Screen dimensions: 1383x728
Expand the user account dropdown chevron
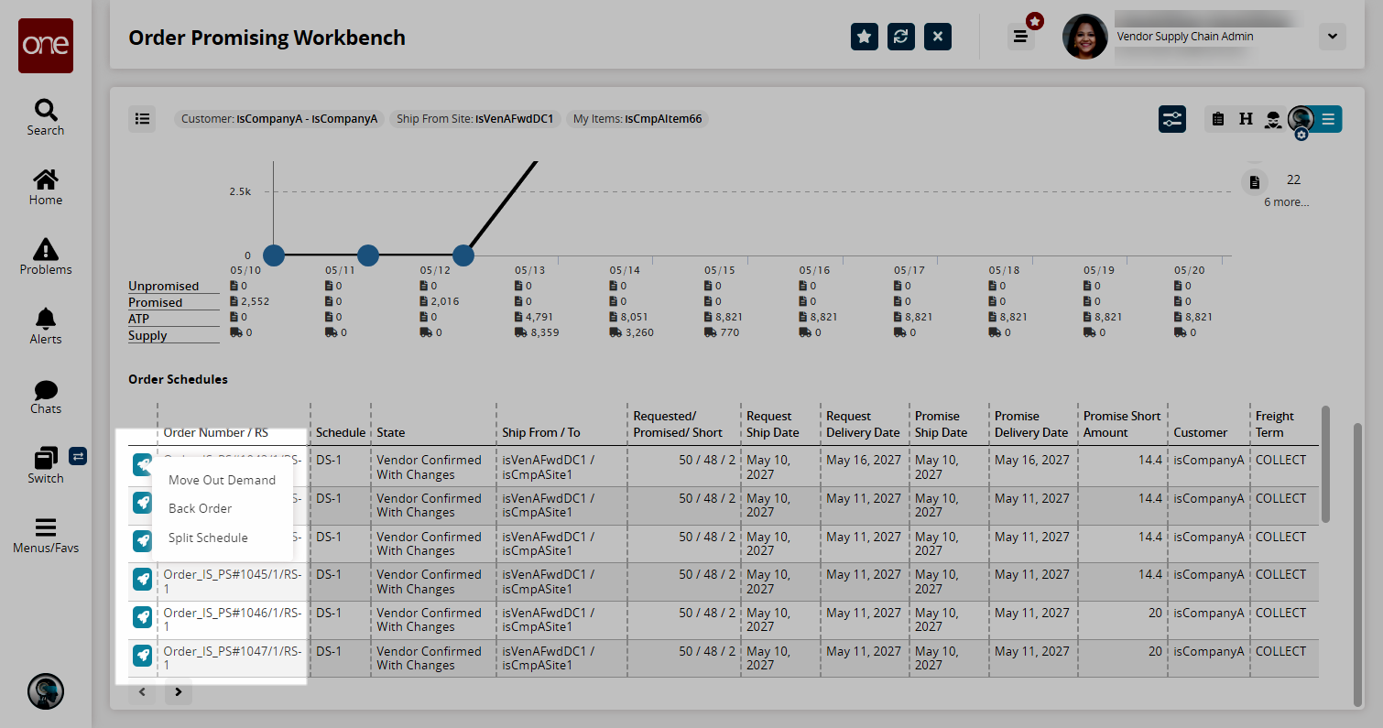[1332, 37]
